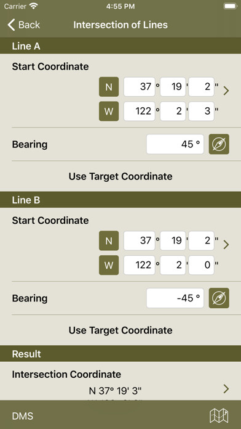Select Line A latitude degrees field 37

(139, 87)
